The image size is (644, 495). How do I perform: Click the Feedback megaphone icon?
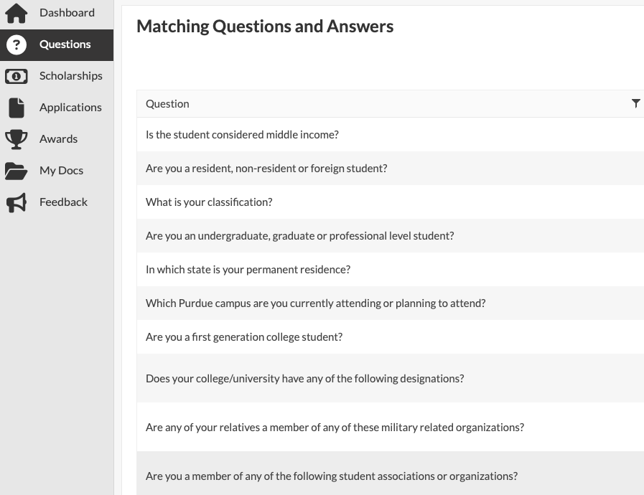pos(16,202)
